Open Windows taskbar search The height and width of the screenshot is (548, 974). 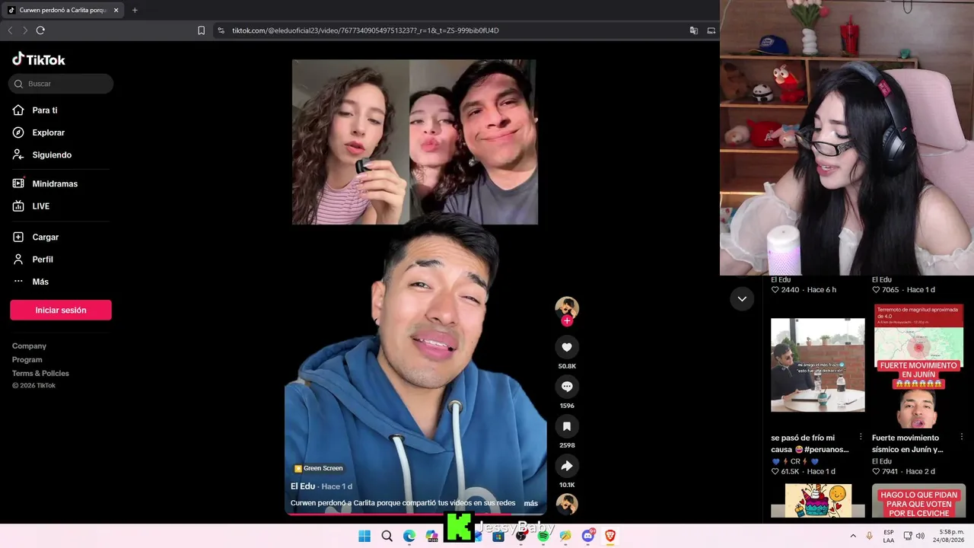pos(387,536)
